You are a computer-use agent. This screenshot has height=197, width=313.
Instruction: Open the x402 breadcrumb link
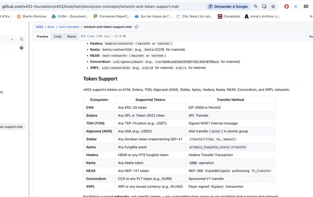(x=39, y=27)
